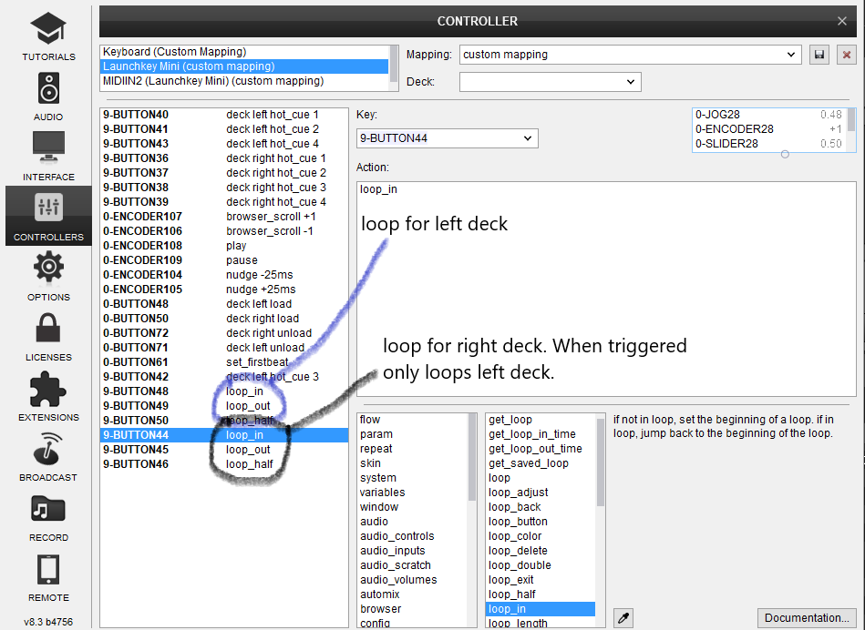This screenshot has width=865, height=630.
Task: Open the Interface settings section
Action: tap(48, 155)
